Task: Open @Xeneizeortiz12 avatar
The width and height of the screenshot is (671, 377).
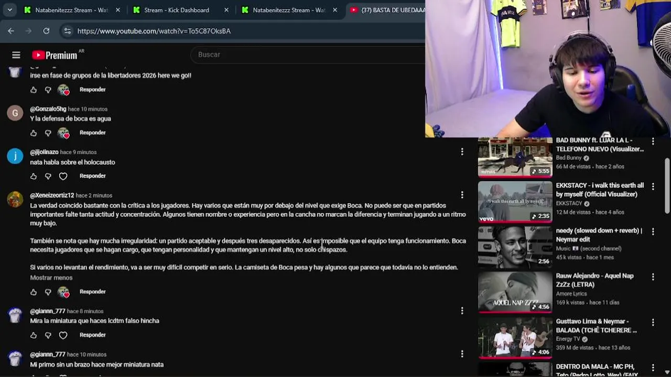Action: tap(15, 199)
